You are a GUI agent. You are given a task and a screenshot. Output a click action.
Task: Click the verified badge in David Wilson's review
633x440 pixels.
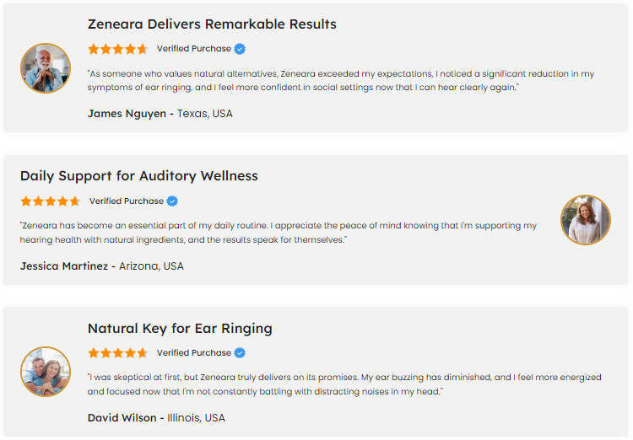[240, 353]
